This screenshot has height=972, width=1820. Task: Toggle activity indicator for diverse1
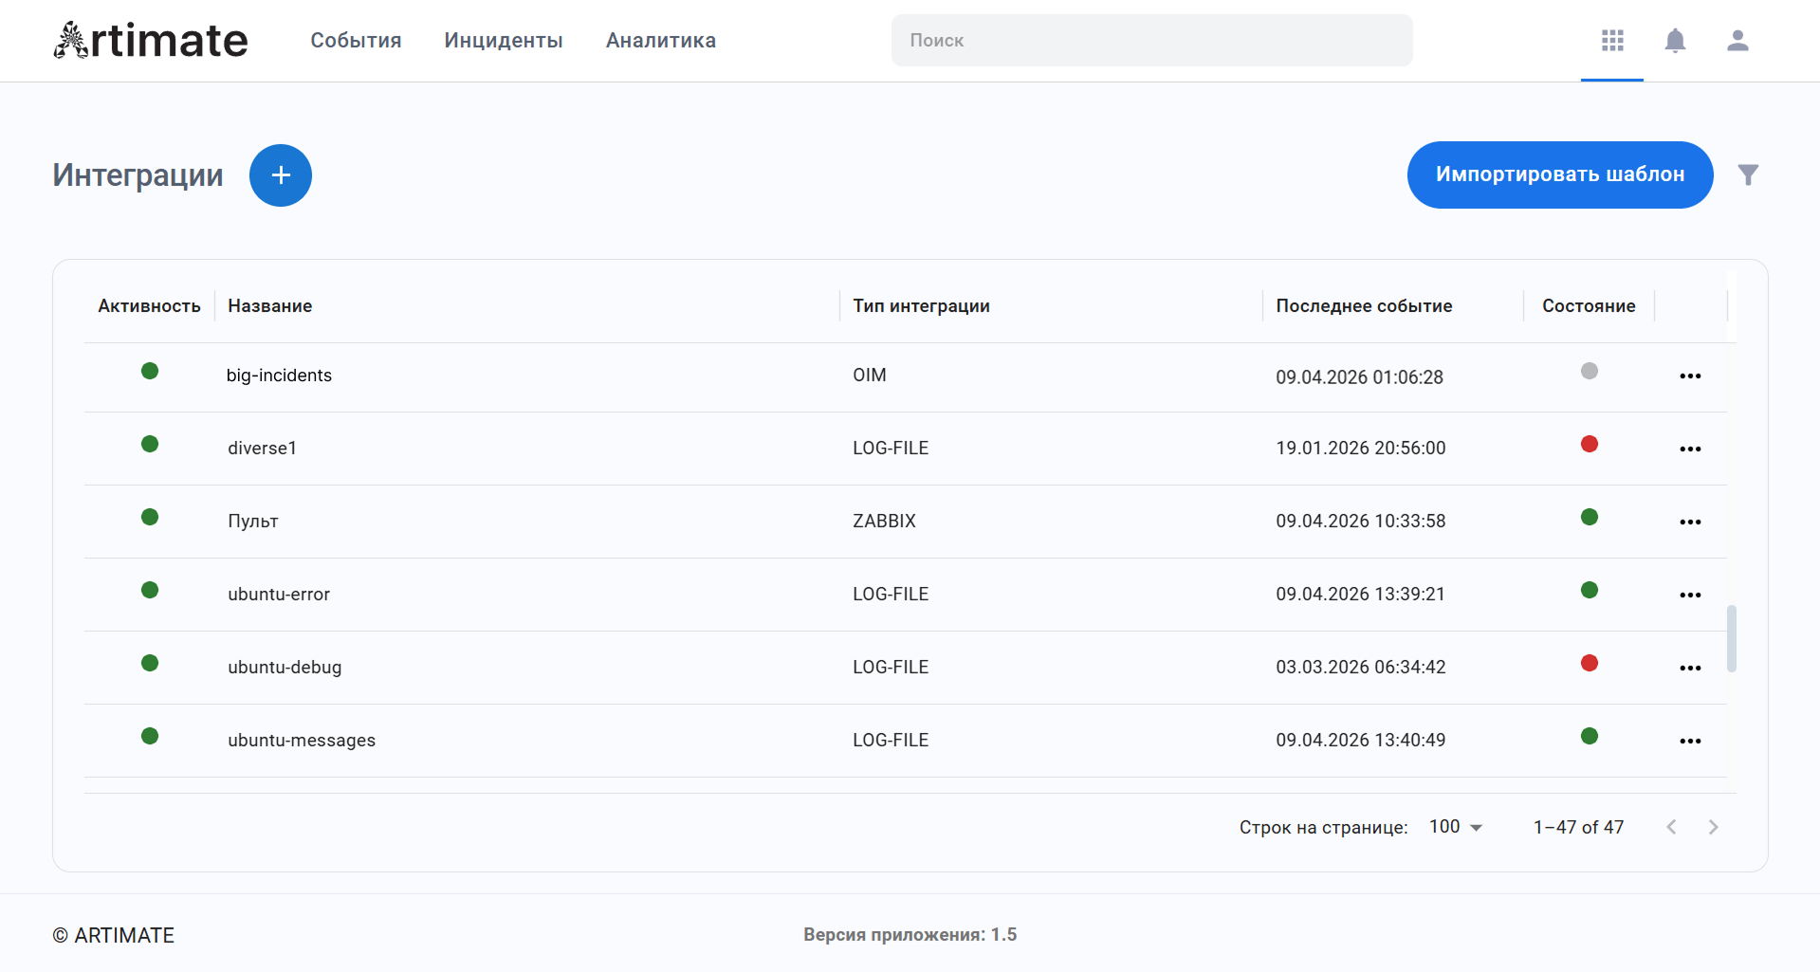pos(150,444)
